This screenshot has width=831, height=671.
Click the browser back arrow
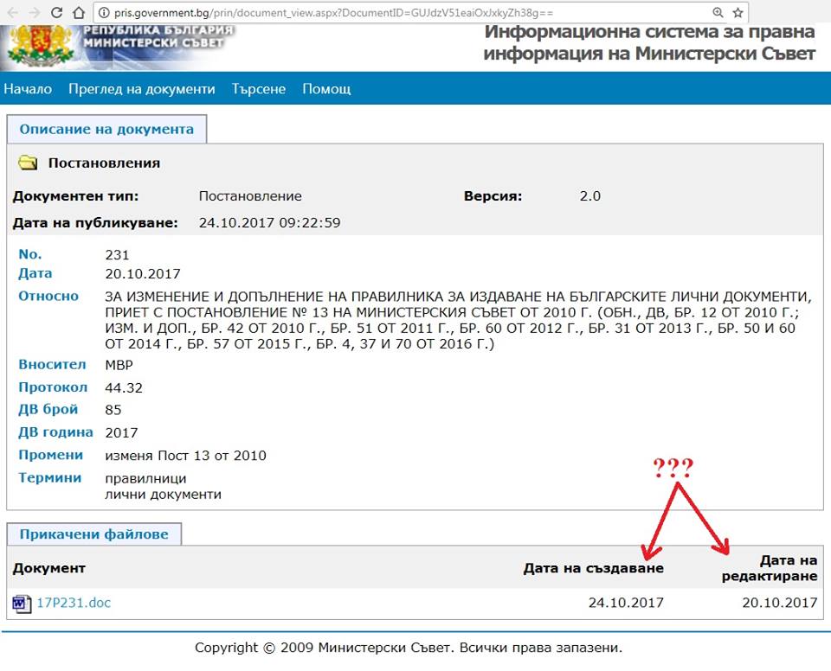tap(12, 13)
